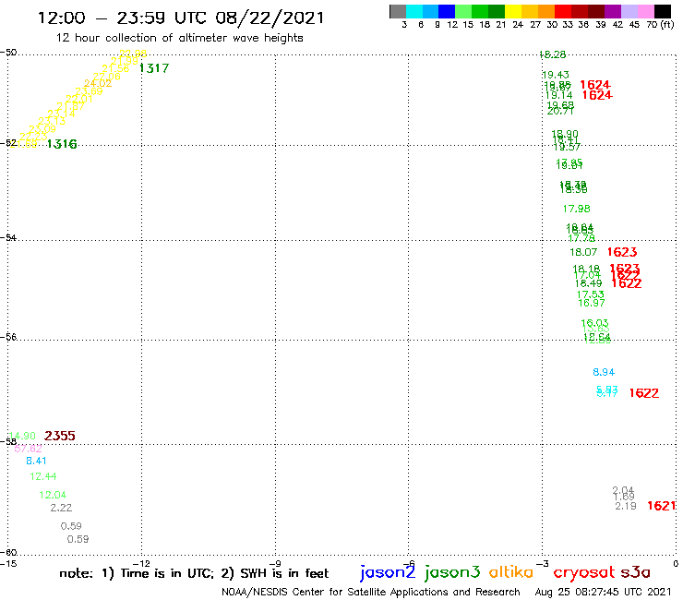Click the -12 longitude axis label

pyautogui.click(x=141, y=563)
